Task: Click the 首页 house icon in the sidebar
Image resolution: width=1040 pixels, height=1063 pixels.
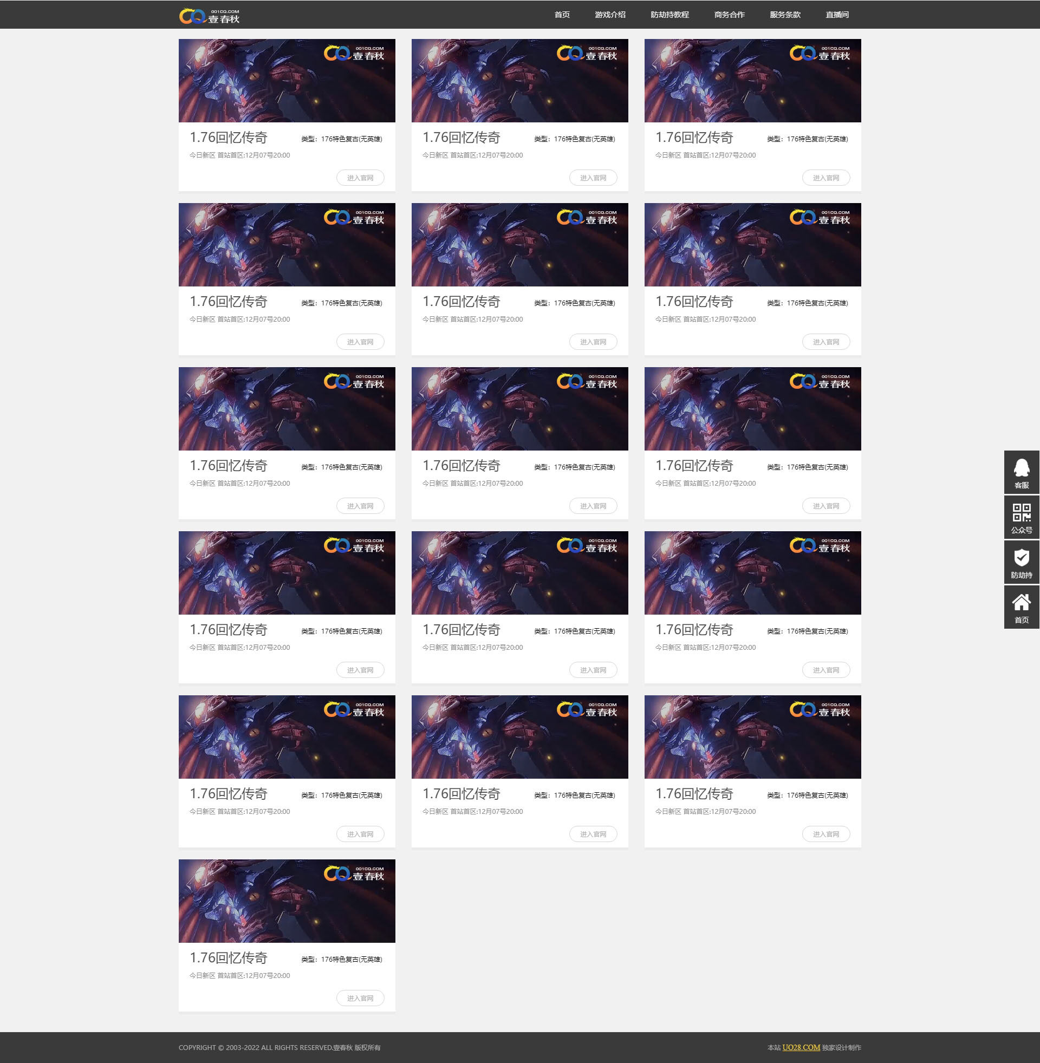Action: tap(1022, 607)
